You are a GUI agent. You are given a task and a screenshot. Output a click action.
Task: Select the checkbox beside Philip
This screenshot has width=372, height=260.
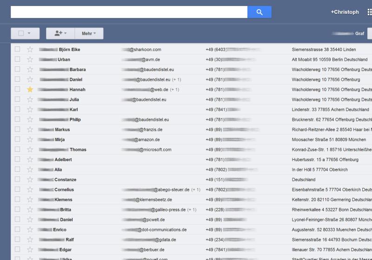pos(18,119)
